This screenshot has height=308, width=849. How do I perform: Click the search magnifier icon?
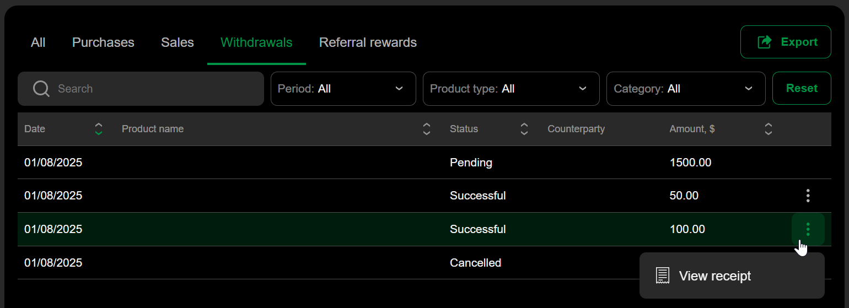[41, 89]
